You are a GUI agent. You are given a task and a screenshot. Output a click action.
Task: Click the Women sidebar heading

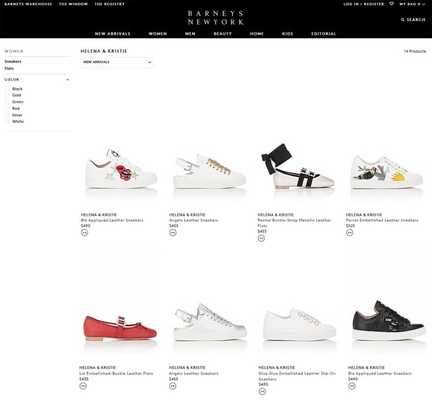pyautogui.click(x=14, y=51)
